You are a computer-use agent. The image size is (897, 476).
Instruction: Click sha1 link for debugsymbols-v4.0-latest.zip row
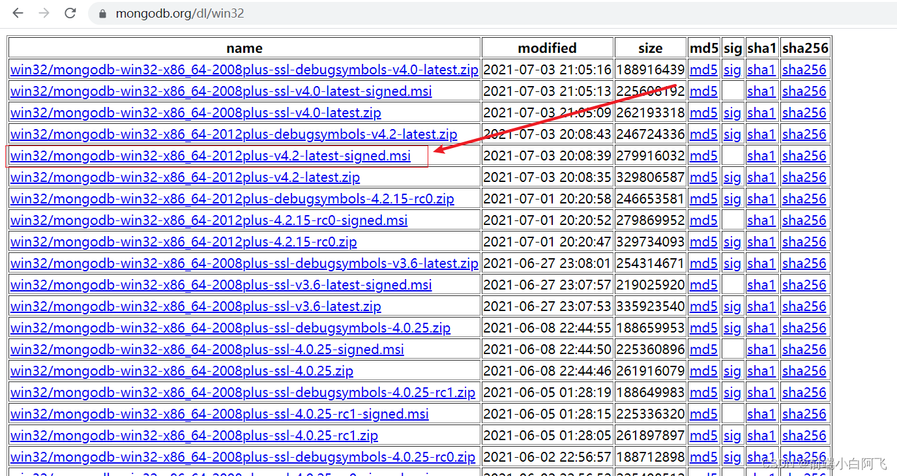point(761,70)
